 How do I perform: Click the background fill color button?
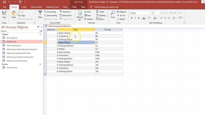[x=155, y=18]
